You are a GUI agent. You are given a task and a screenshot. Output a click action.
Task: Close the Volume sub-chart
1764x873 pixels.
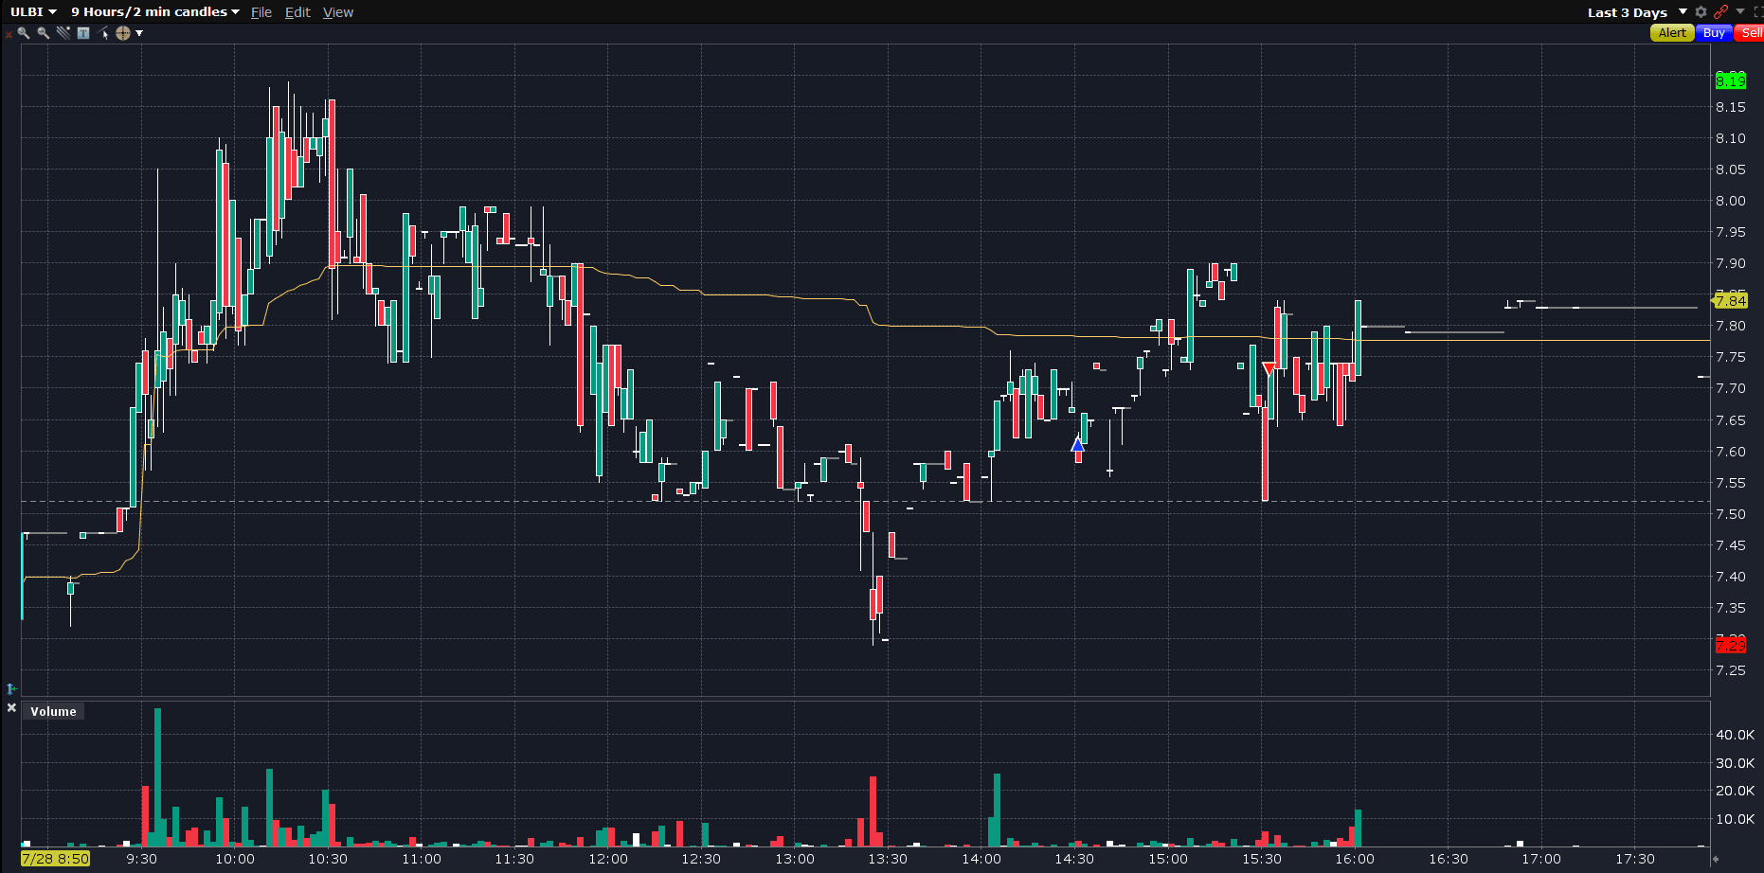pyautogui.click(x=11, y=708)
